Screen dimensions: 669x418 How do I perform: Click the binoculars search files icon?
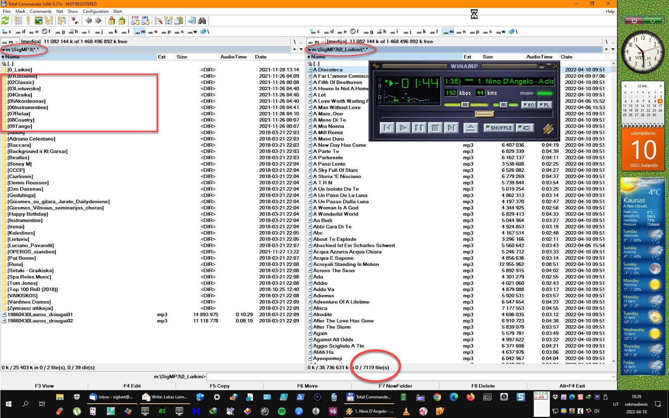(x=202, y=21)
